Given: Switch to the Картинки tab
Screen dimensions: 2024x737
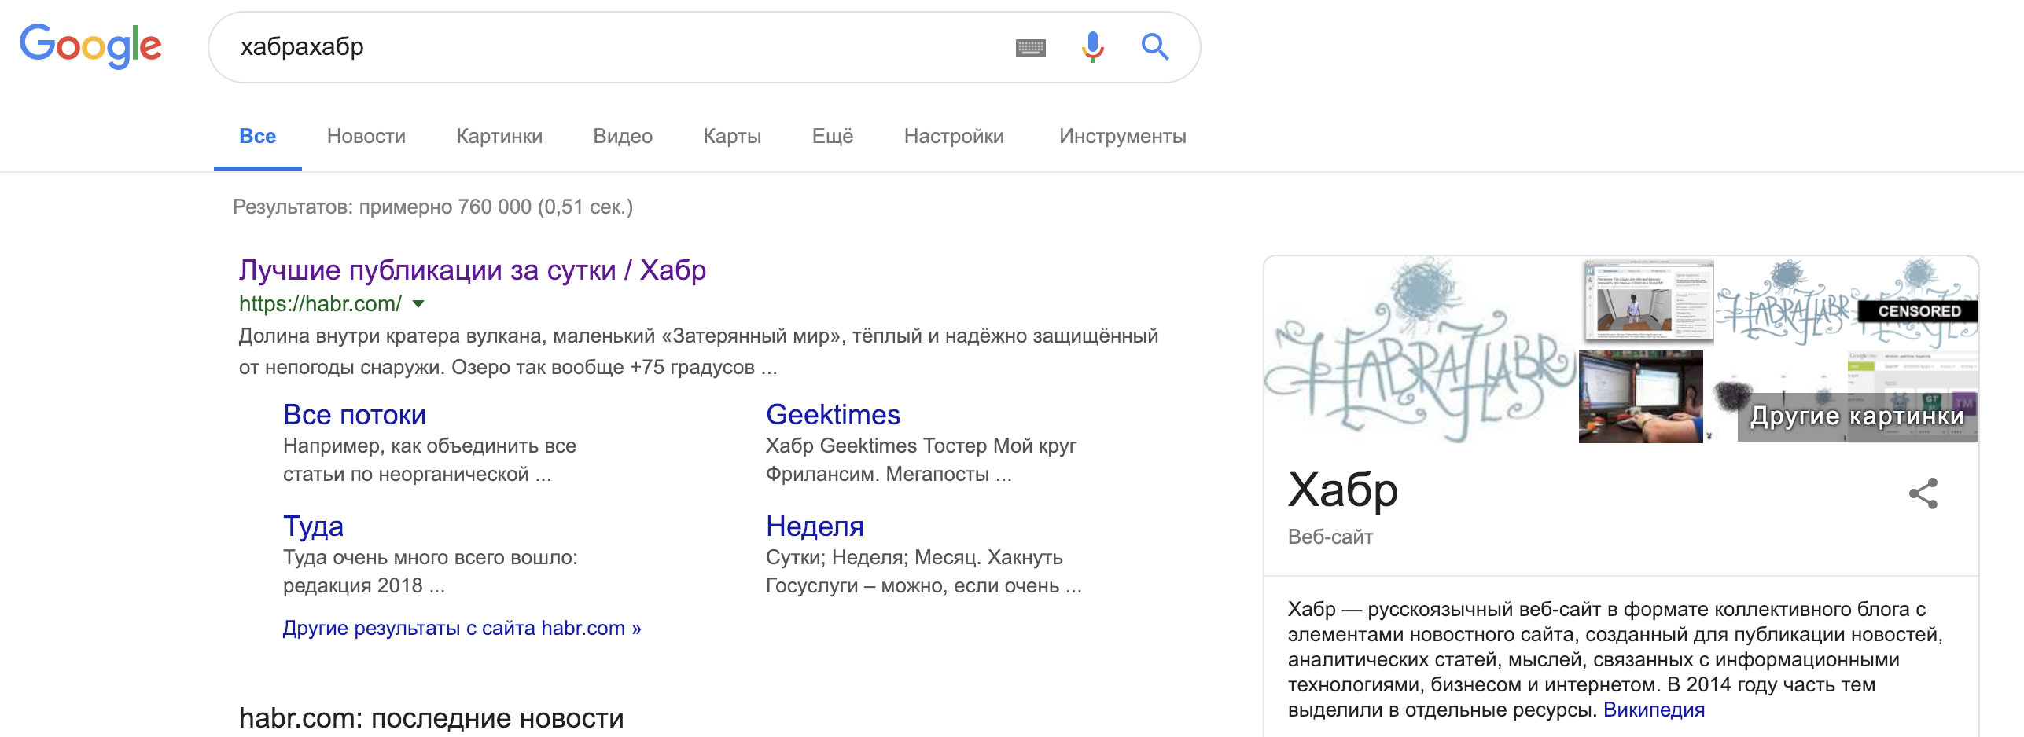Looking at the screenshot, I should 499,136.
